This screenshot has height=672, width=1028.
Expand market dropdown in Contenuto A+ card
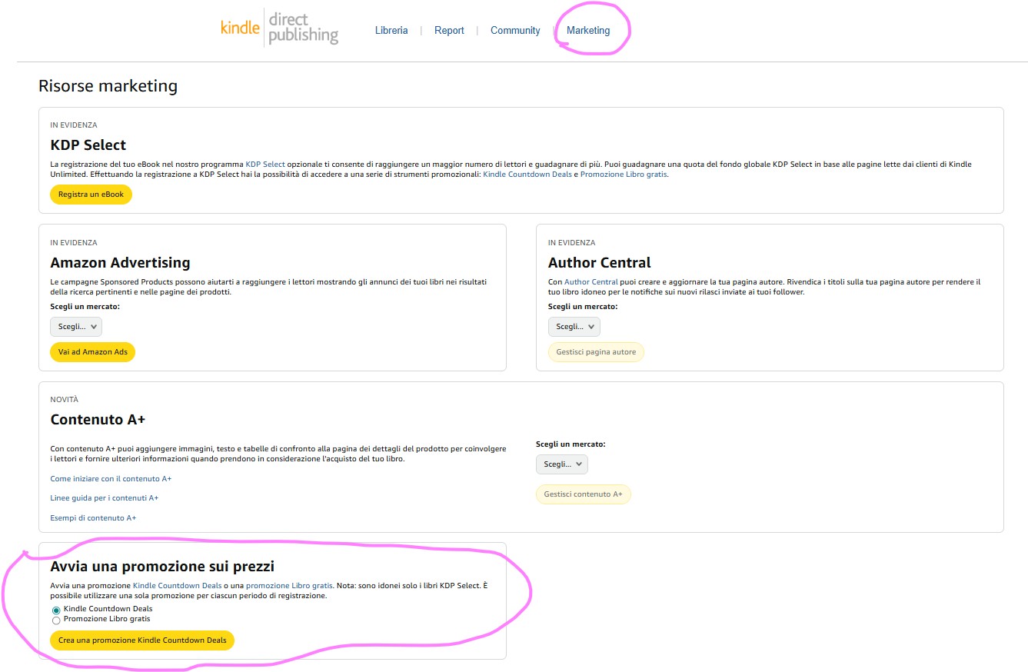coord(562,464)
